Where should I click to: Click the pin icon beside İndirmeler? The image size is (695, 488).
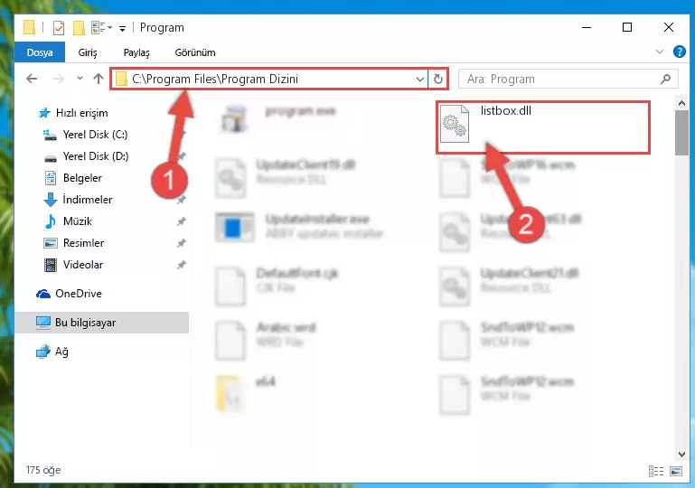181,201
